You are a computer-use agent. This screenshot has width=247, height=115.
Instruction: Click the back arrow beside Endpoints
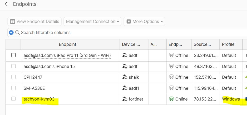pyautogui.click(x=7, y=4)
